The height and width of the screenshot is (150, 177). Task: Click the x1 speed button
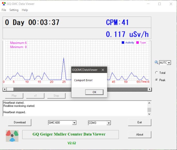point(35,96)
